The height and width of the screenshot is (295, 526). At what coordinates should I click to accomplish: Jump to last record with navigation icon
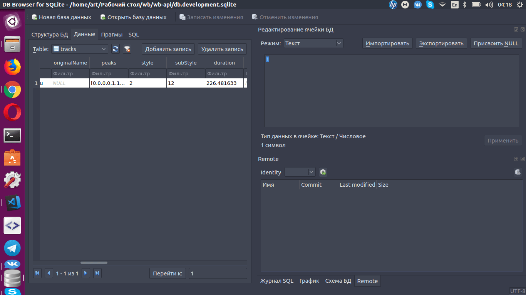coord(97,273)
